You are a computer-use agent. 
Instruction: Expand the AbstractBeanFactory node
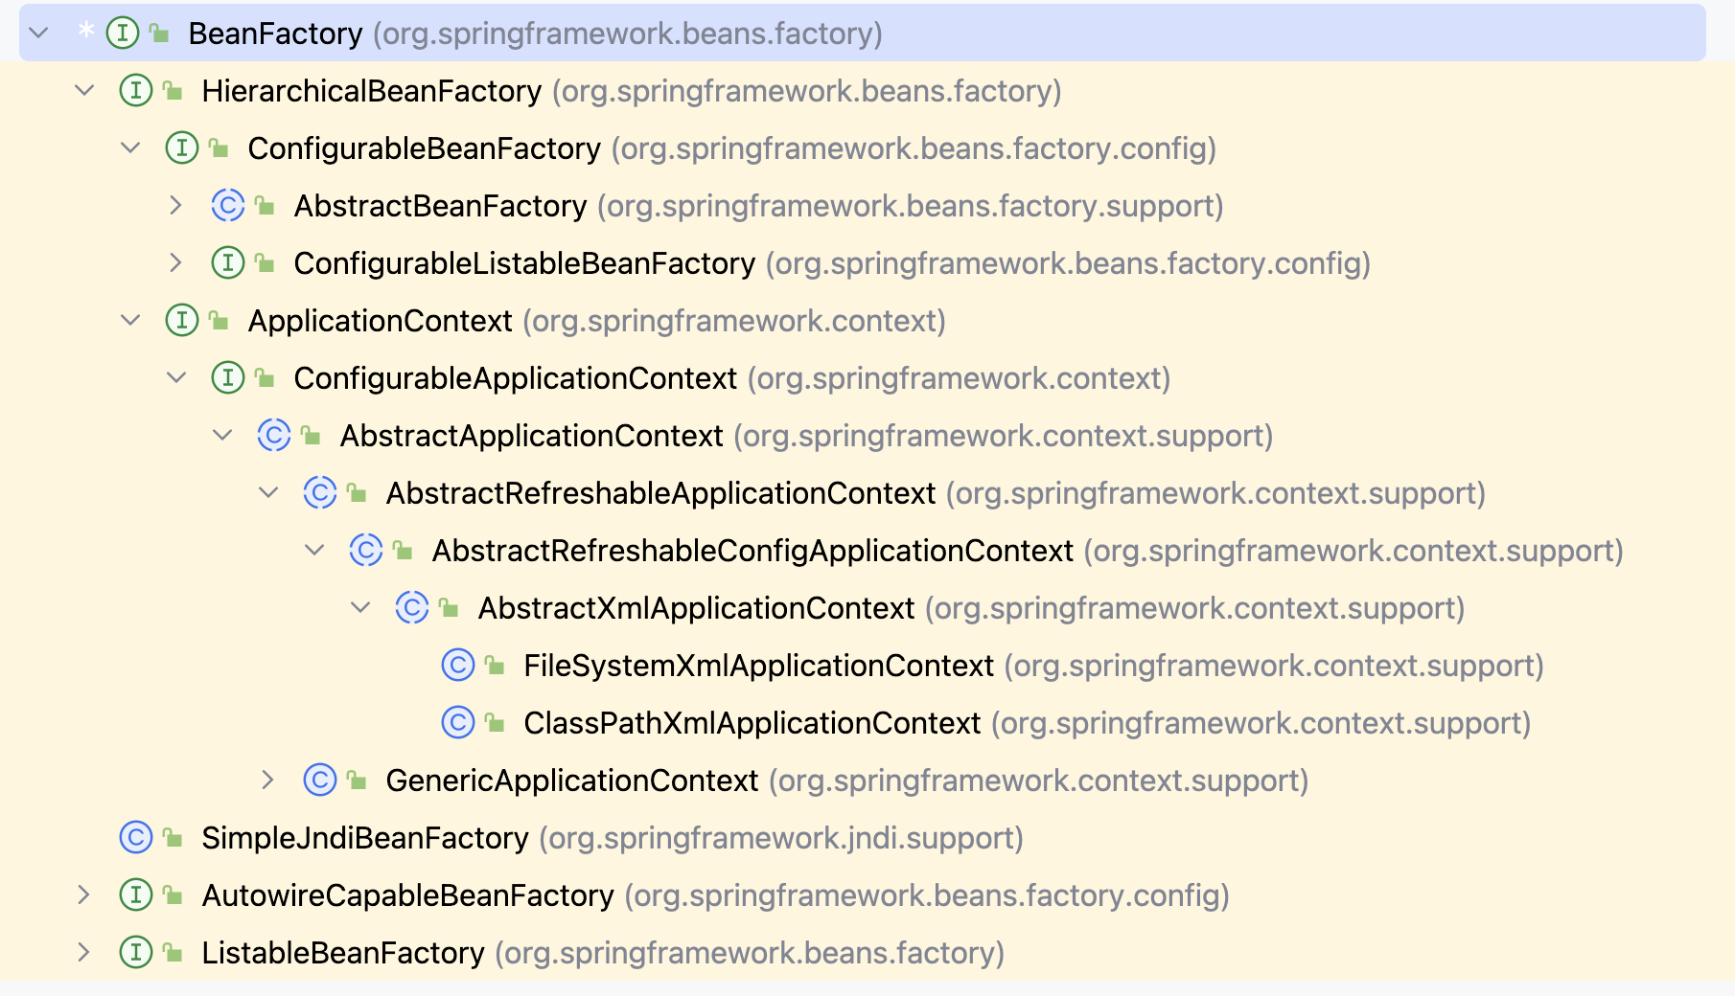(176, 206)
